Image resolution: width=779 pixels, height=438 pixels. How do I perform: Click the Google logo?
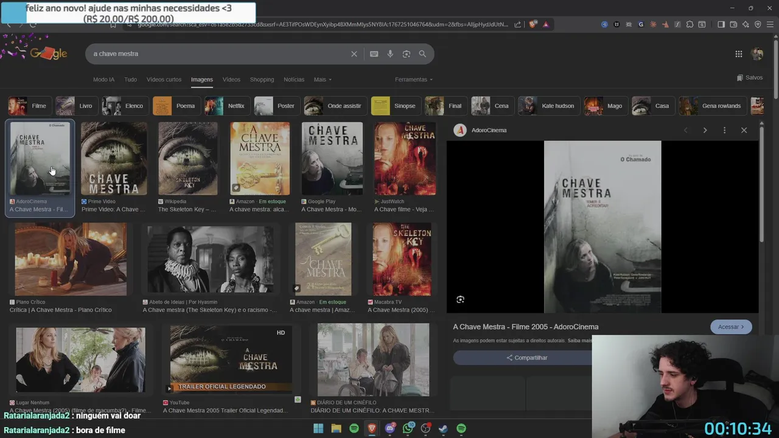(x=48, y=54)
